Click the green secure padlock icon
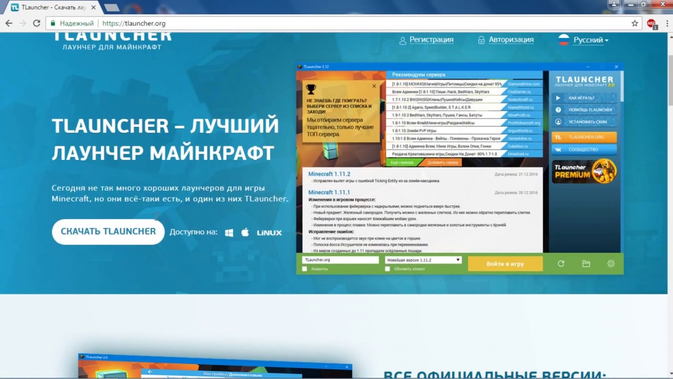673x379 pixels. (x=52, y=23)
